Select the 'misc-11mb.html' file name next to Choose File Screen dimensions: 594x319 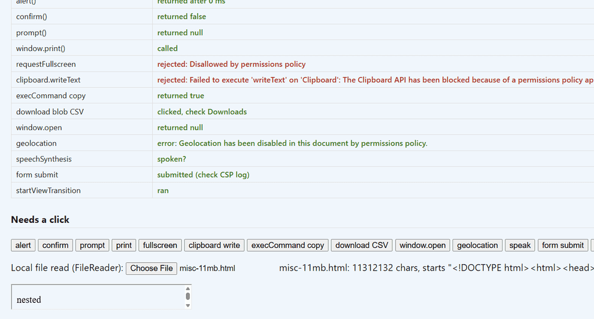pos(207,268)
